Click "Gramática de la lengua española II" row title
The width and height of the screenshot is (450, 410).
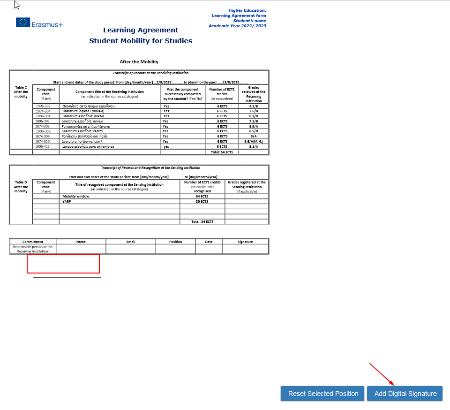[89, 106]
